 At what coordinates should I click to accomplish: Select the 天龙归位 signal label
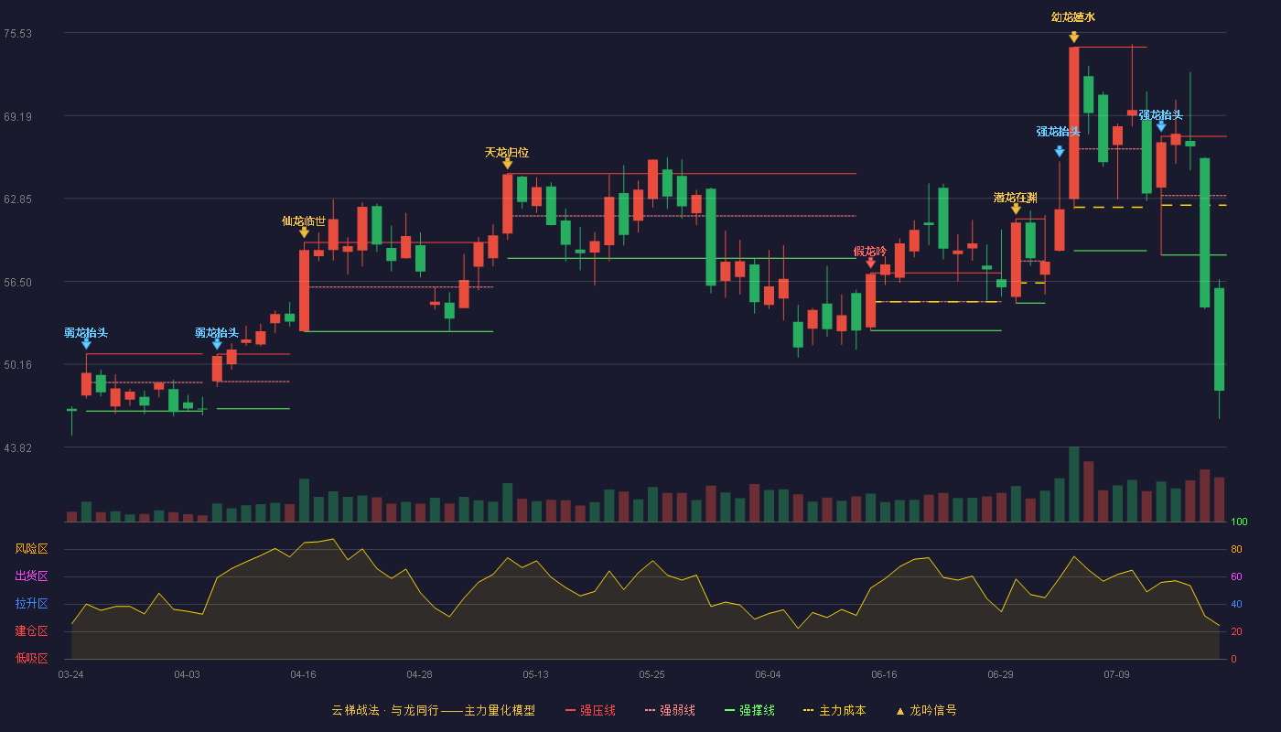pos(507,152)
